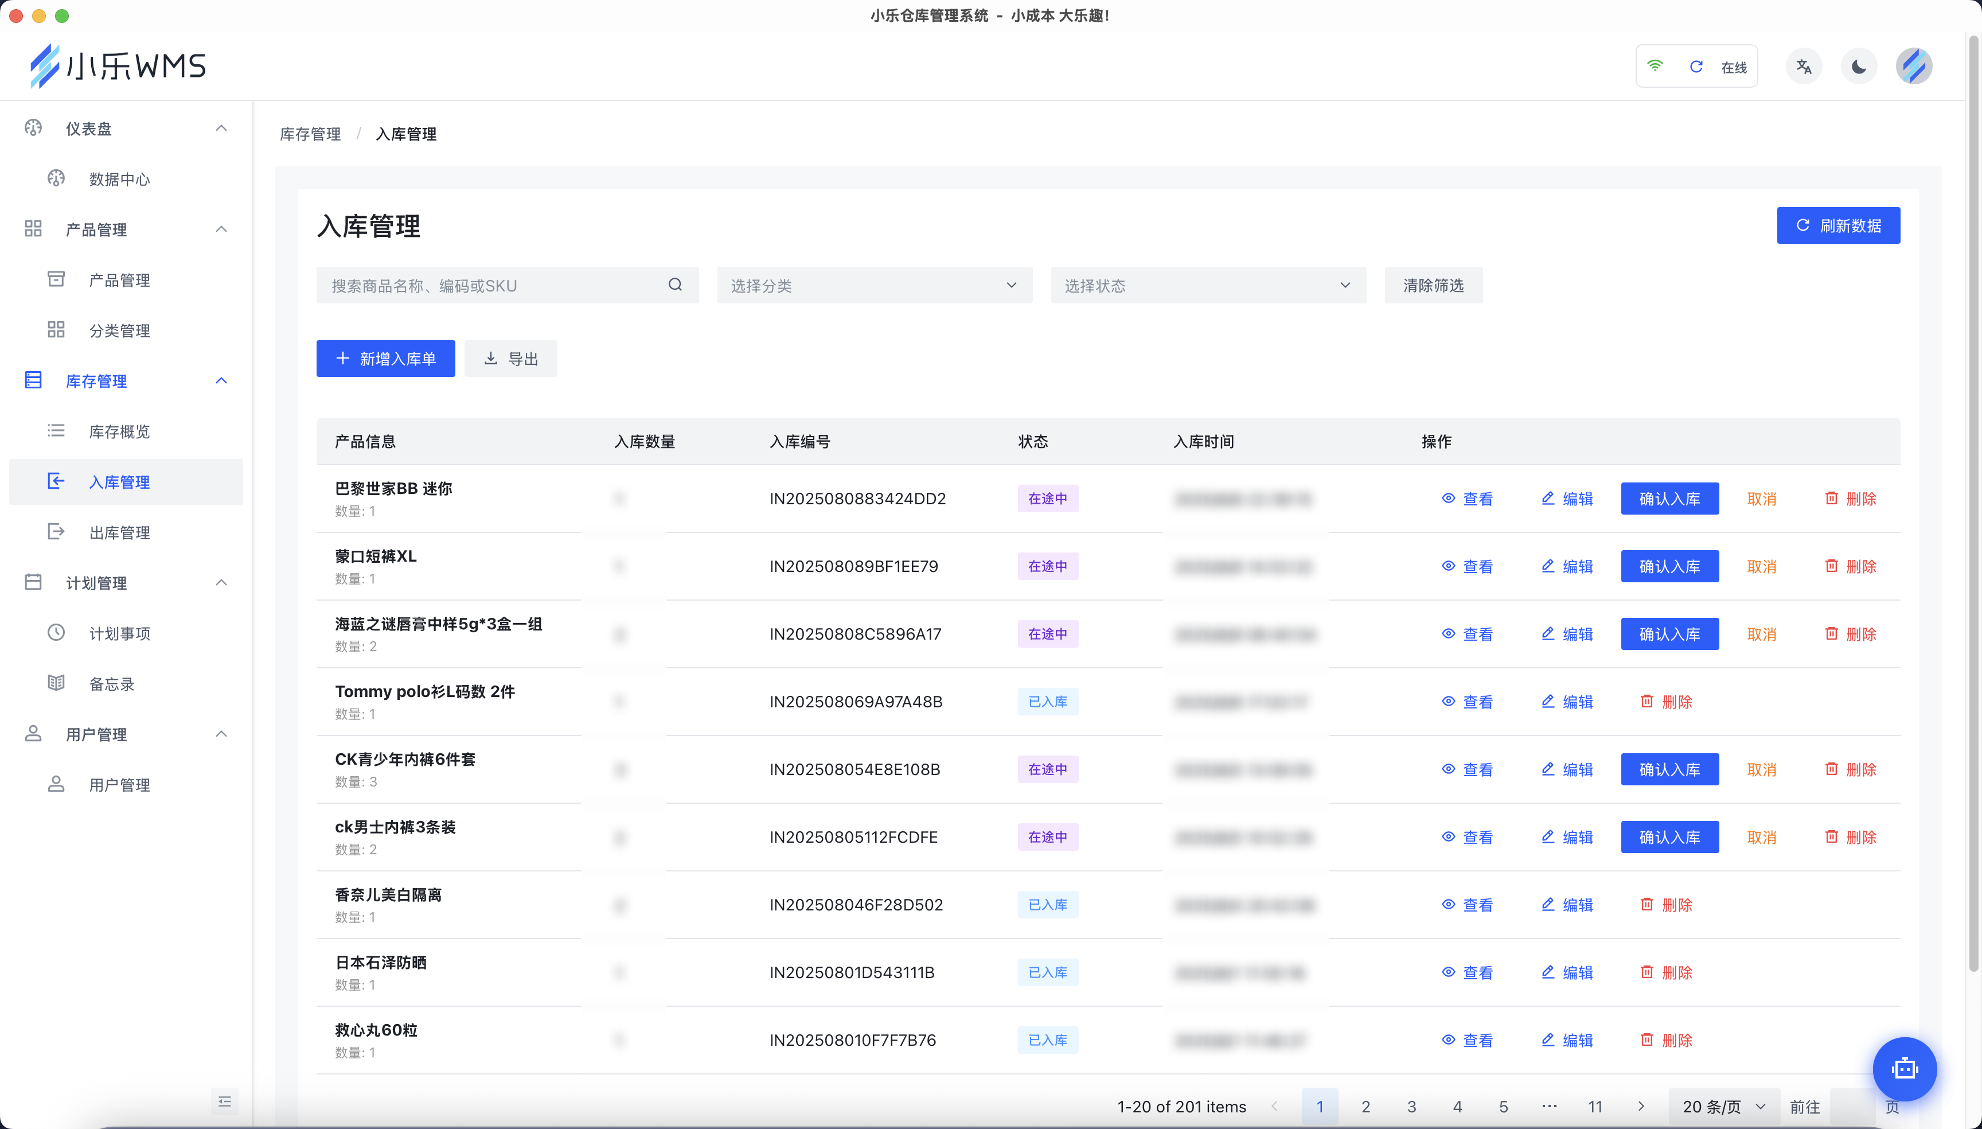This screenshot has height=1129, width=1982.
Task: Edit the 日本石泽防晒 inbound record
Action: pyautogui.click(x=1567, y=973)
